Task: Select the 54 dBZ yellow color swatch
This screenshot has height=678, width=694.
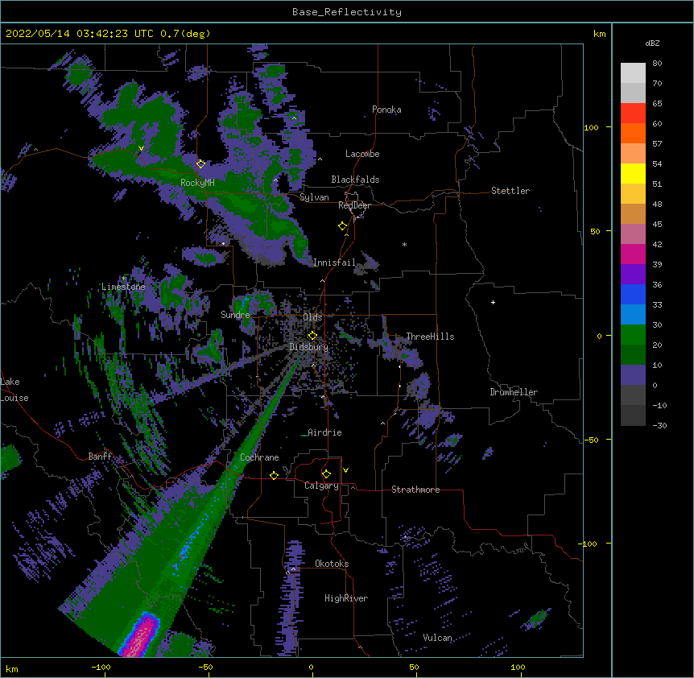Action: [633, 173]
